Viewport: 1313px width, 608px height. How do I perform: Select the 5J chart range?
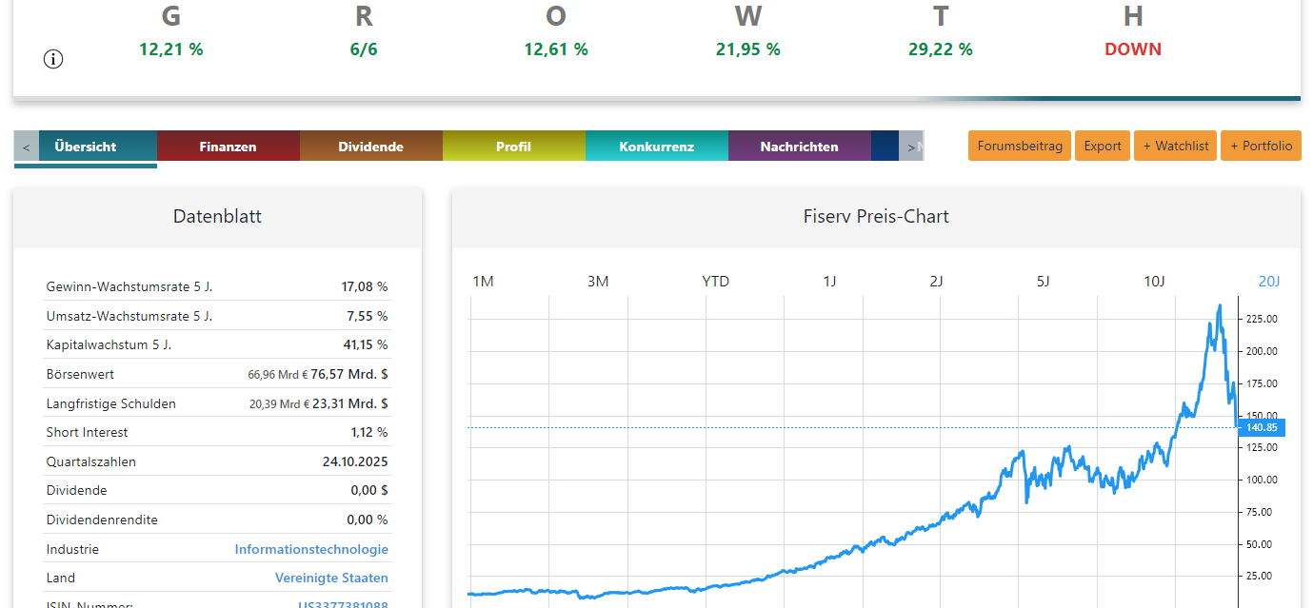[1043, 281]
